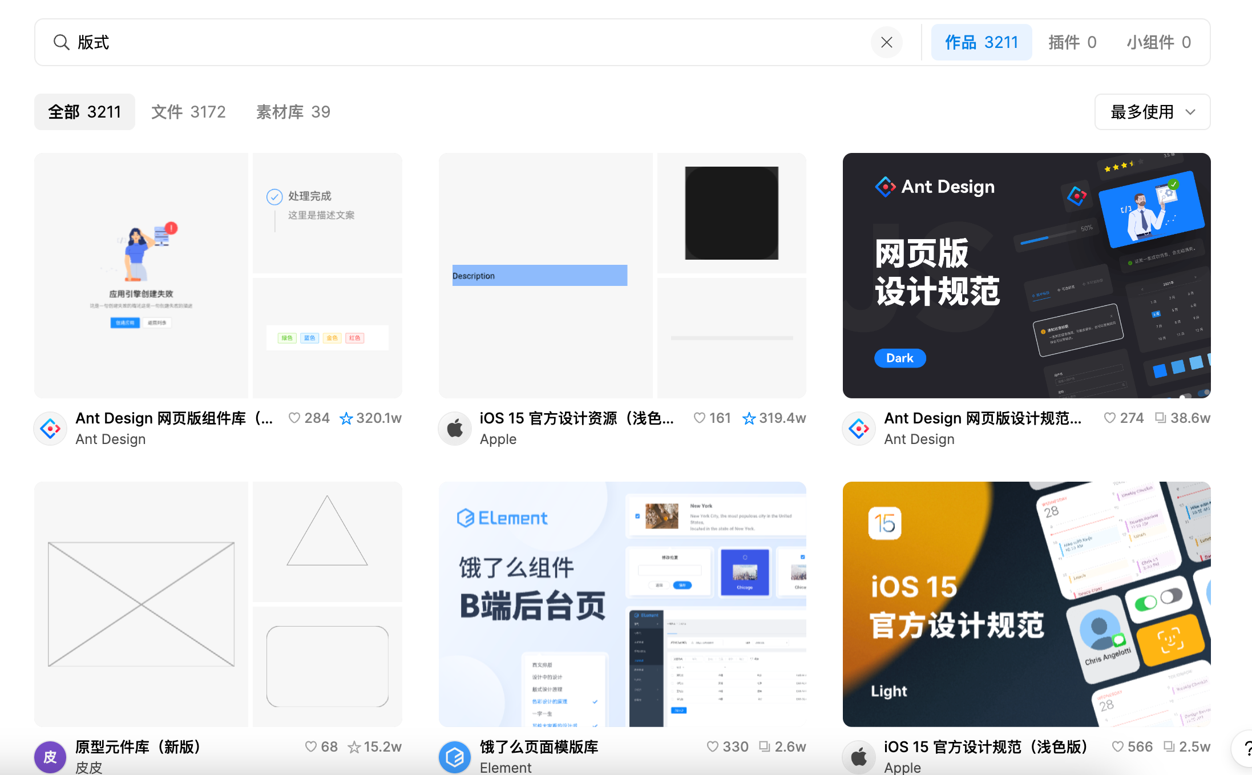Click the Element blue avatar icon

[x=455, y=757]
